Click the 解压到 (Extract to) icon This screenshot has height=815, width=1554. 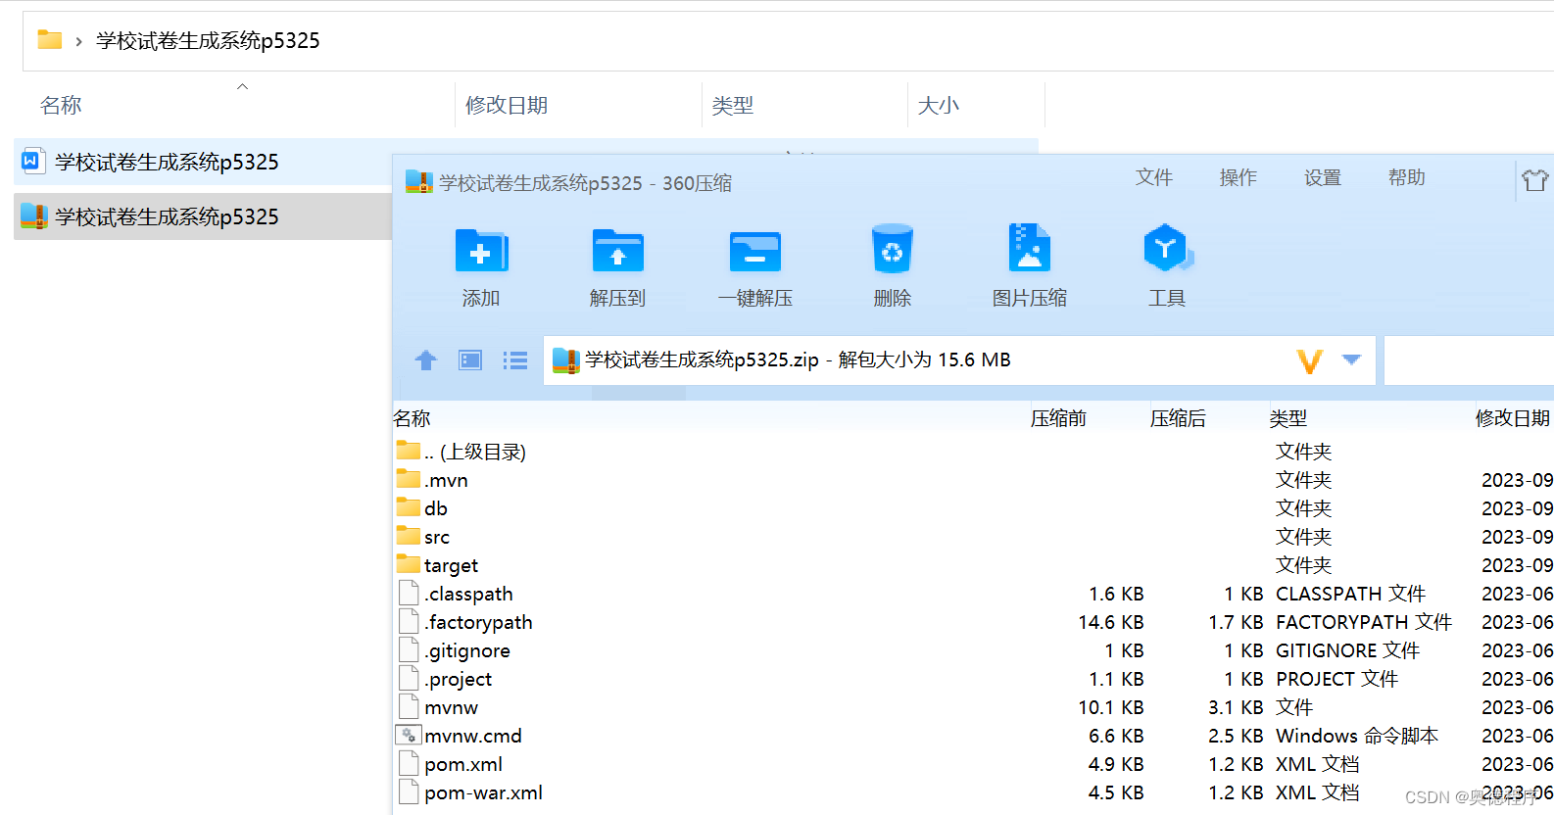coord(618,251)
